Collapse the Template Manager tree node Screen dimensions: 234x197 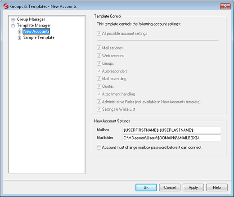click(x=13, y=26)
